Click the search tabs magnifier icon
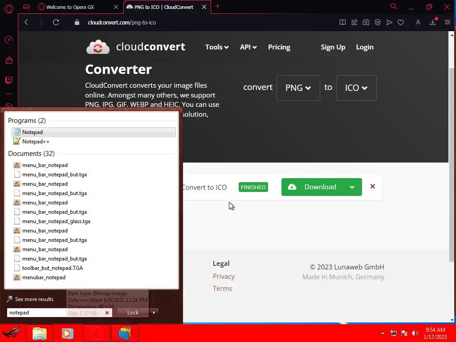456x342 pixels. (x=394, y=6)
